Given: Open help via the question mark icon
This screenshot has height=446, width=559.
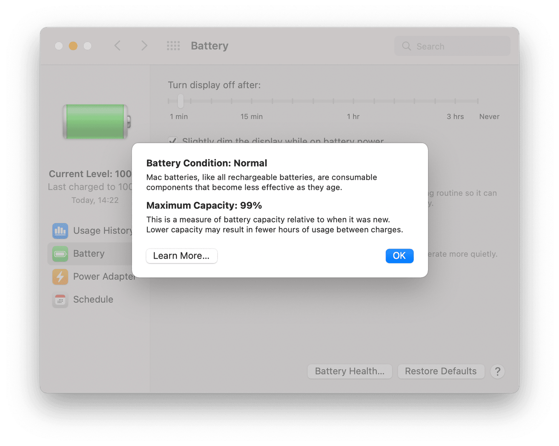Looking at the screenshot, I should (x=497, y=371).
